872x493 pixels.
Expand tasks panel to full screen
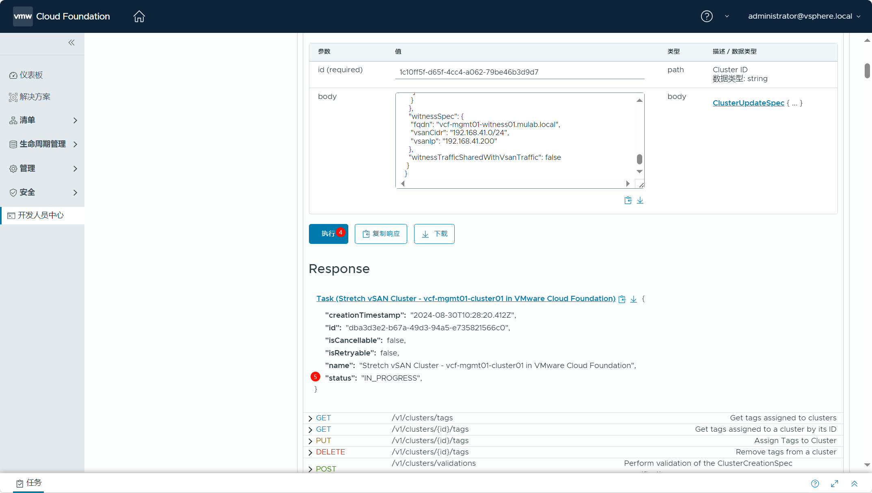pyautogui.click(x=835, y=483)
